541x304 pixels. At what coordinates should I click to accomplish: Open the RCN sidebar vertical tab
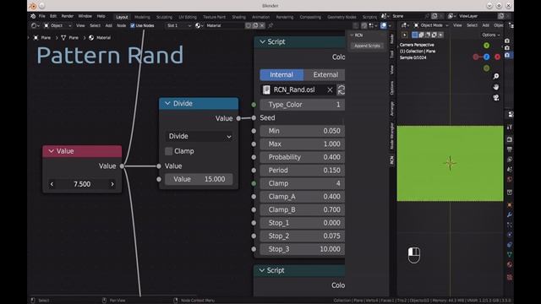[392, 160]
